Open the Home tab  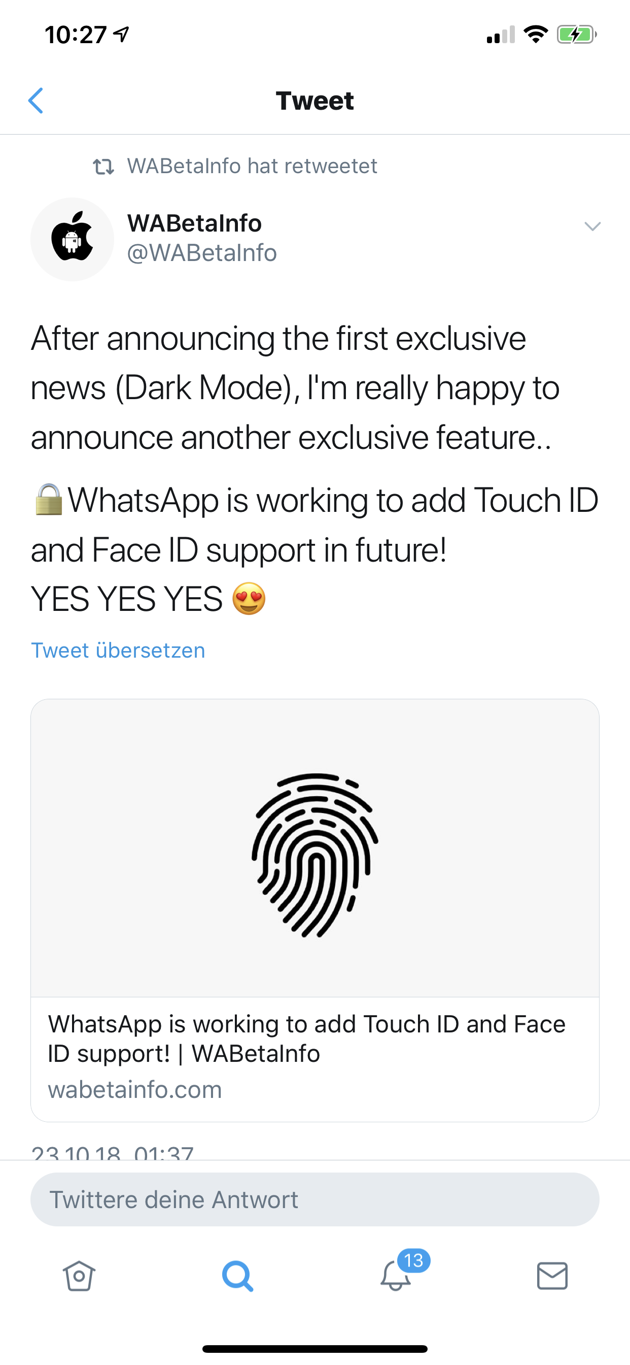point(79,1276)
